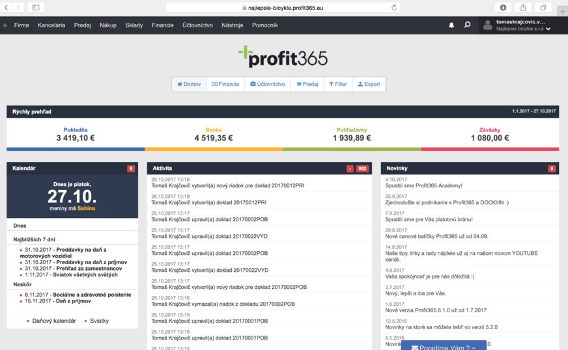The height and width of the screenshot is (350, 568).
Task: Toggle the Daňový kalendár legend filter
Action: pos(51,321)
